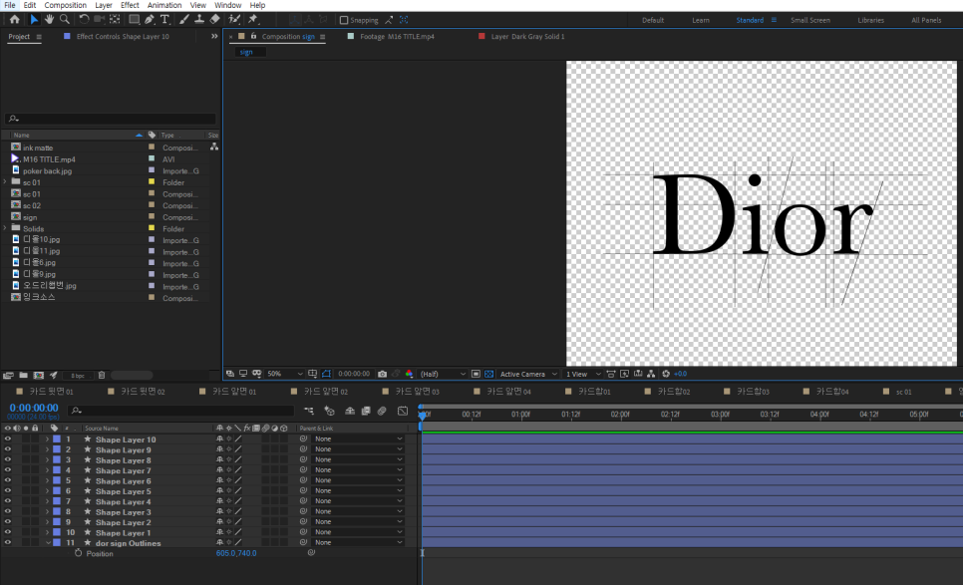
Task: Select the Puppet Pin tool
Action: pos(253,20)
